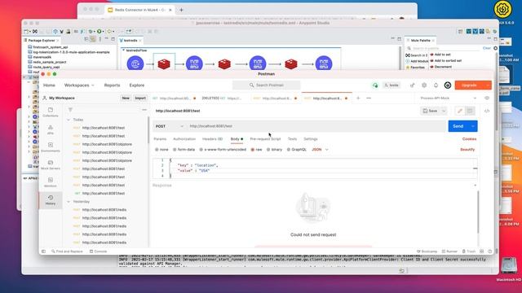Open Console in Postman status bar

pyautogui.click(x=98, y=251)
